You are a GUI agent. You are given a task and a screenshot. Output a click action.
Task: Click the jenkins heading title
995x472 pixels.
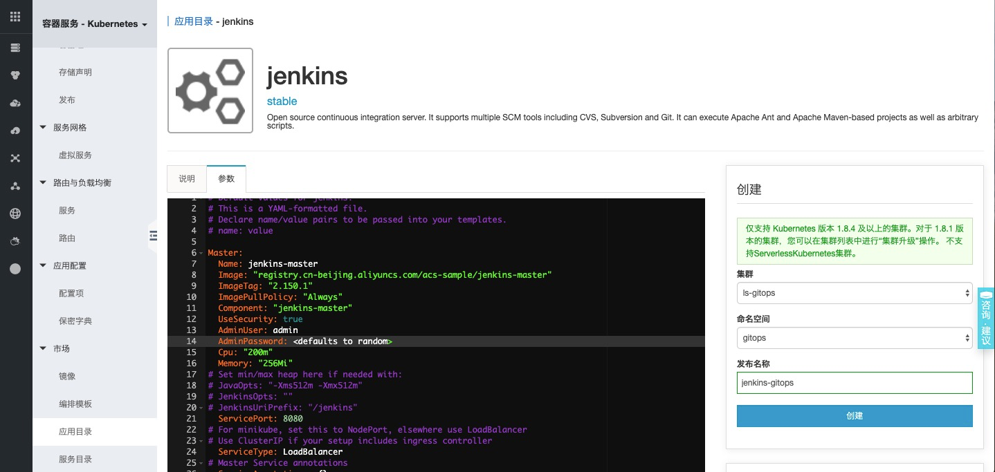click(x=307, y=75)
